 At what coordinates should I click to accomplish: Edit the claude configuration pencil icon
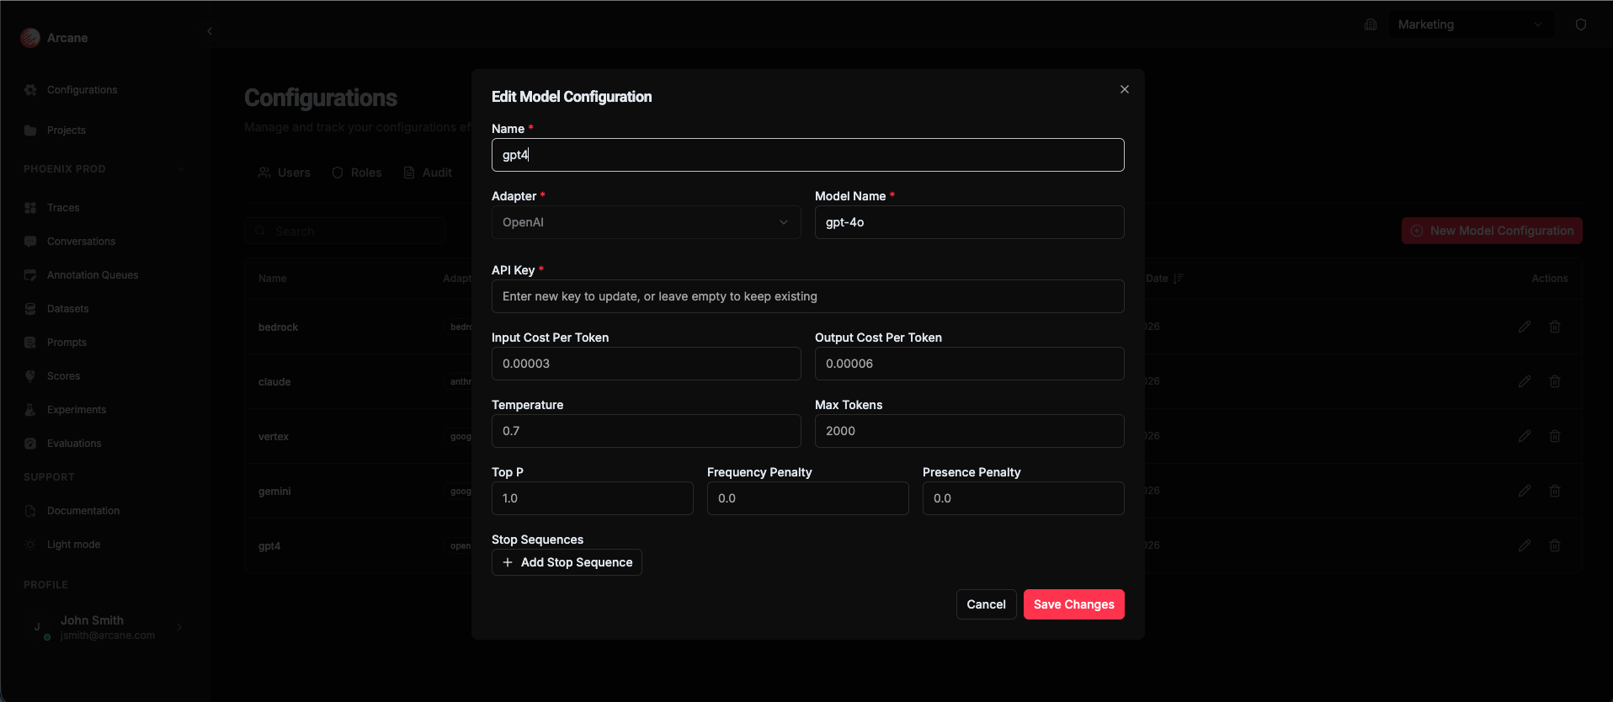pyautogui.click(x=1525, y=381)
